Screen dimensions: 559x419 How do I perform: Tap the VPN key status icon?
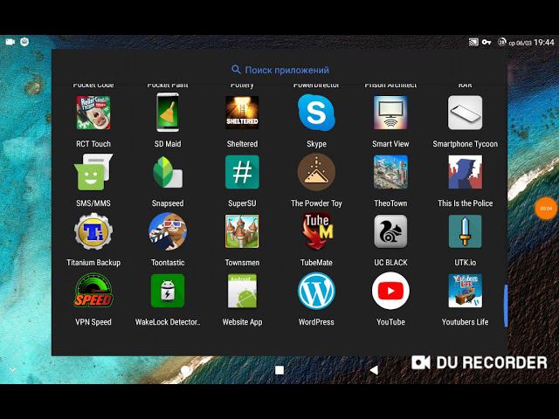[x=487, y=42]
